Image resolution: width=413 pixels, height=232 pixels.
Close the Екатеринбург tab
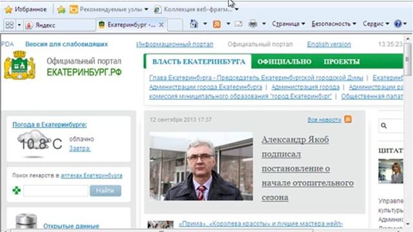(x=161, y=24)
